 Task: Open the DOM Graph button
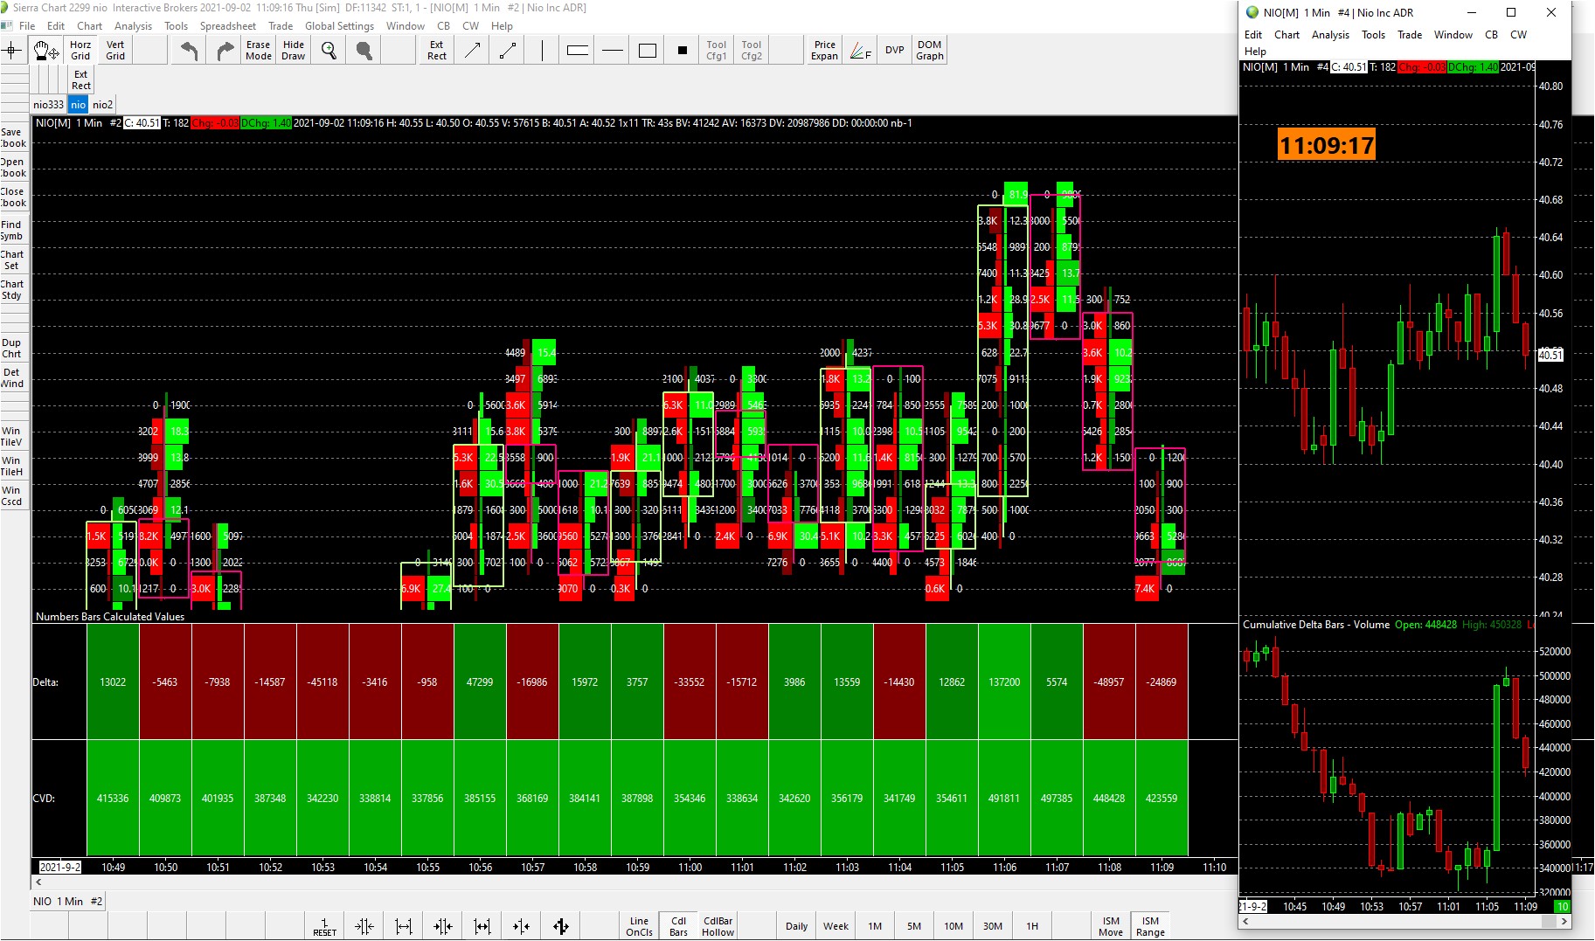[x=929, y=51]
